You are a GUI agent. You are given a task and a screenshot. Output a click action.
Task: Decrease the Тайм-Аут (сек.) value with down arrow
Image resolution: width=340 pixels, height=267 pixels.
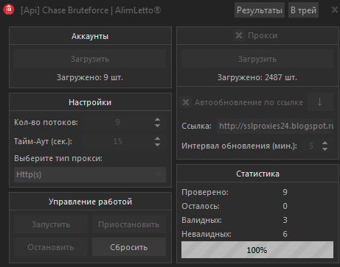coord(158,145)
